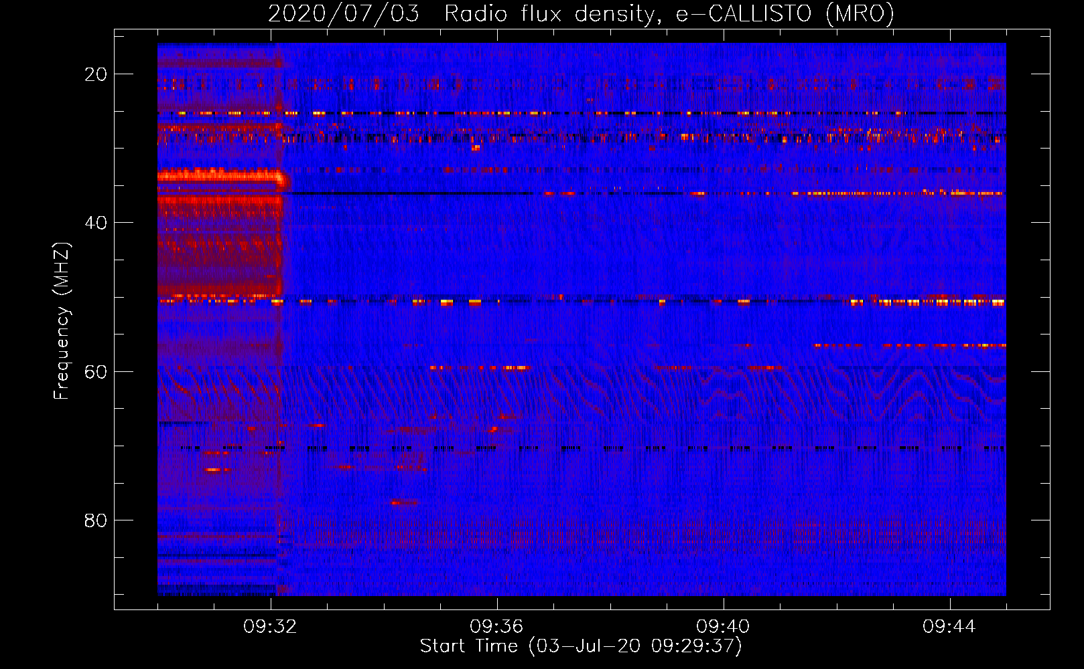Click the 60 MHz frequency tick label

(96, 371)
